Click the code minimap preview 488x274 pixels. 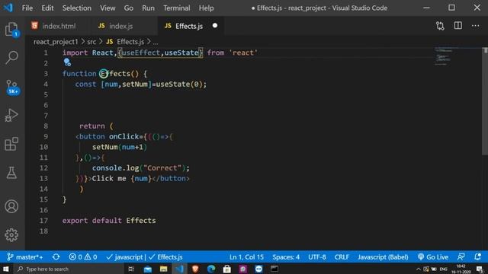click(x=444, y=56)
